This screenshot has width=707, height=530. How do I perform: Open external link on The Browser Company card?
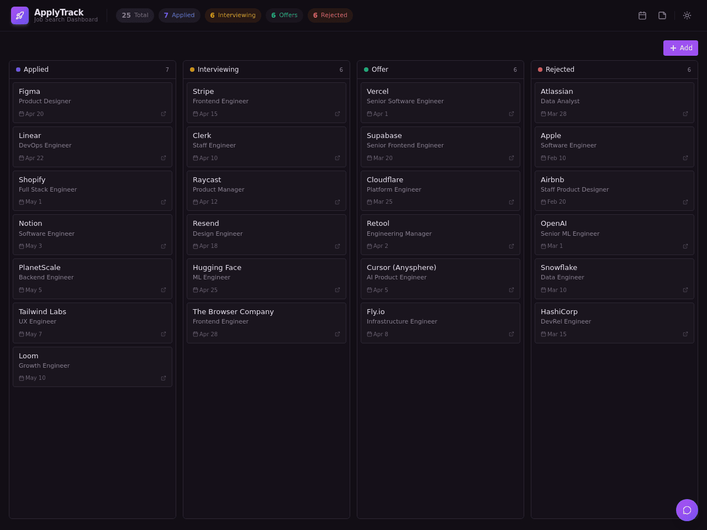[337, 334]
